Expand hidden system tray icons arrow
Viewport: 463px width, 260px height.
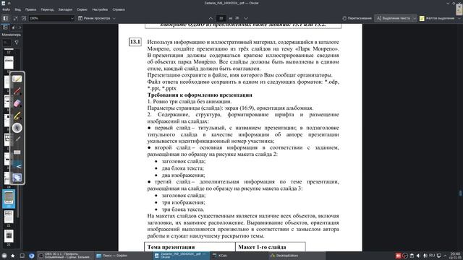coord(445,256)
